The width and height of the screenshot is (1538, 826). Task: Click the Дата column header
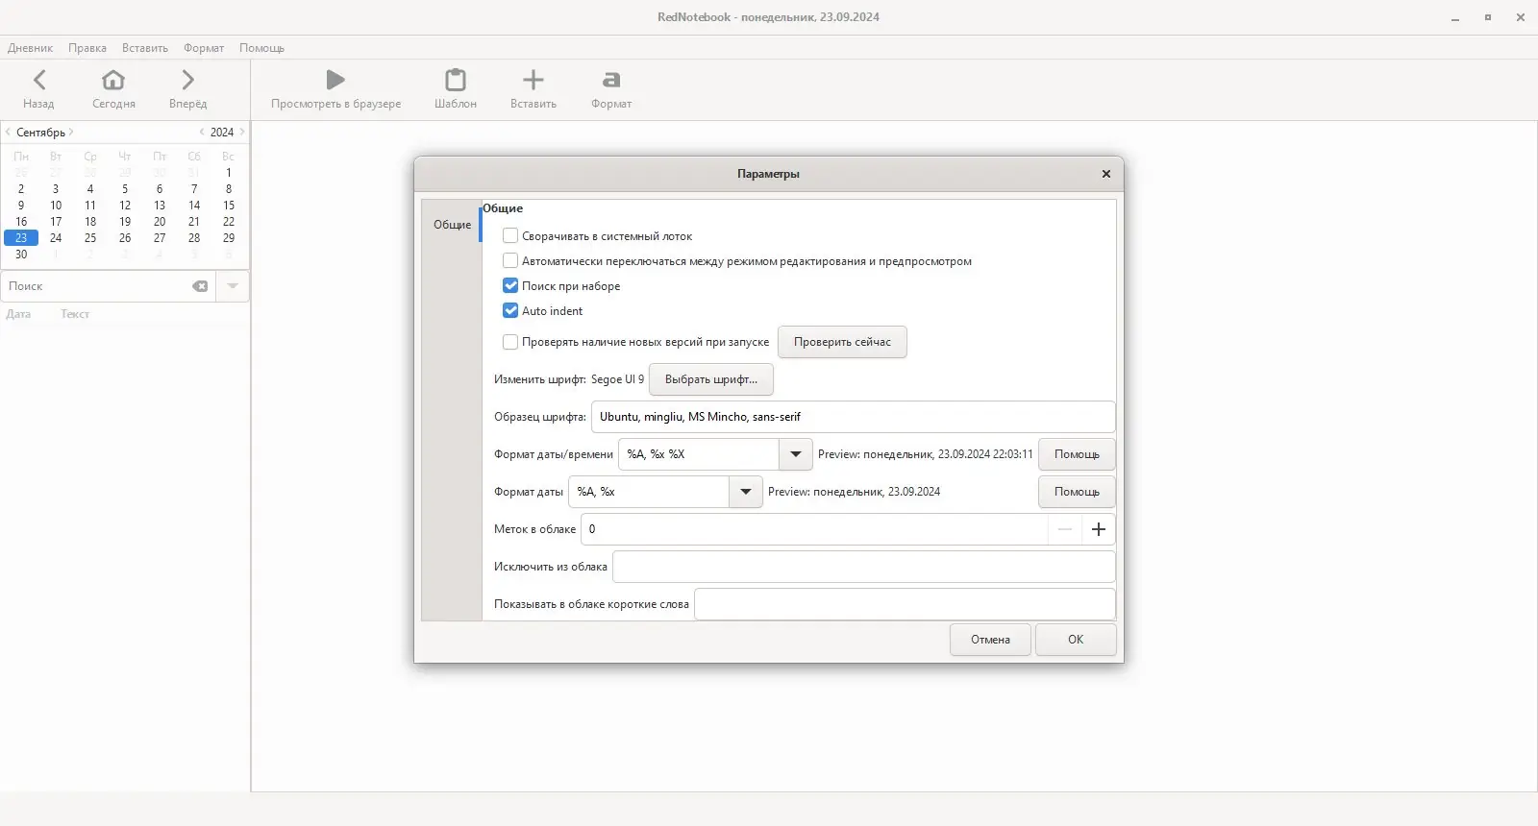point(18,314)
